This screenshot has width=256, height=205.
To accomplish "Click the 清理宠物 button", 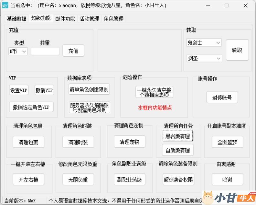I will click(130, 142).
